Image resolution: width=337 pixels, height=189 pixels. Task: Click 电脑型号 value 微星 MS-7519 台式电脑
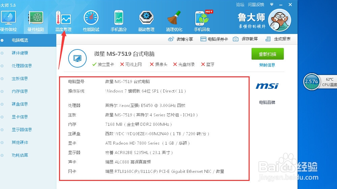pos(128,82)
